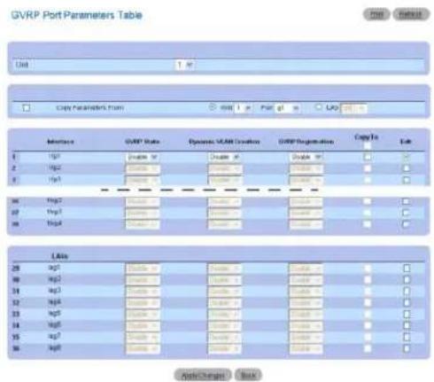Toggle Edit checkbox for lag5

click(x=407, y=314)
